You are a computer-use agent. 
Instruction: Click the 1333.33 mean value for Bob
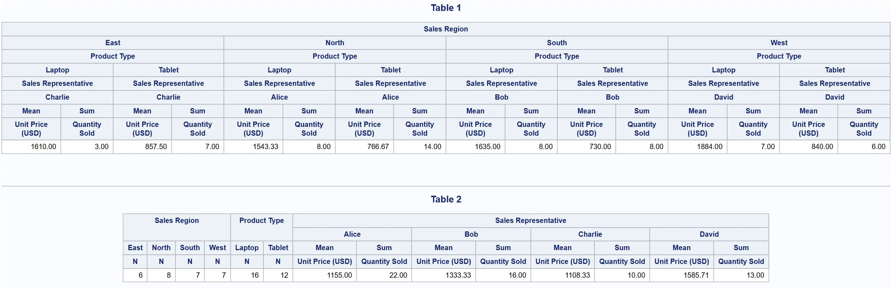click(x=443, y=275)
